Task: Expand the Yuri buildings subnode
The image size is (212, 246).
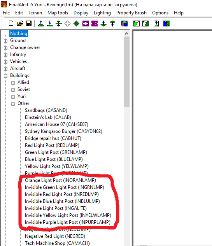Action: [13, 97]
